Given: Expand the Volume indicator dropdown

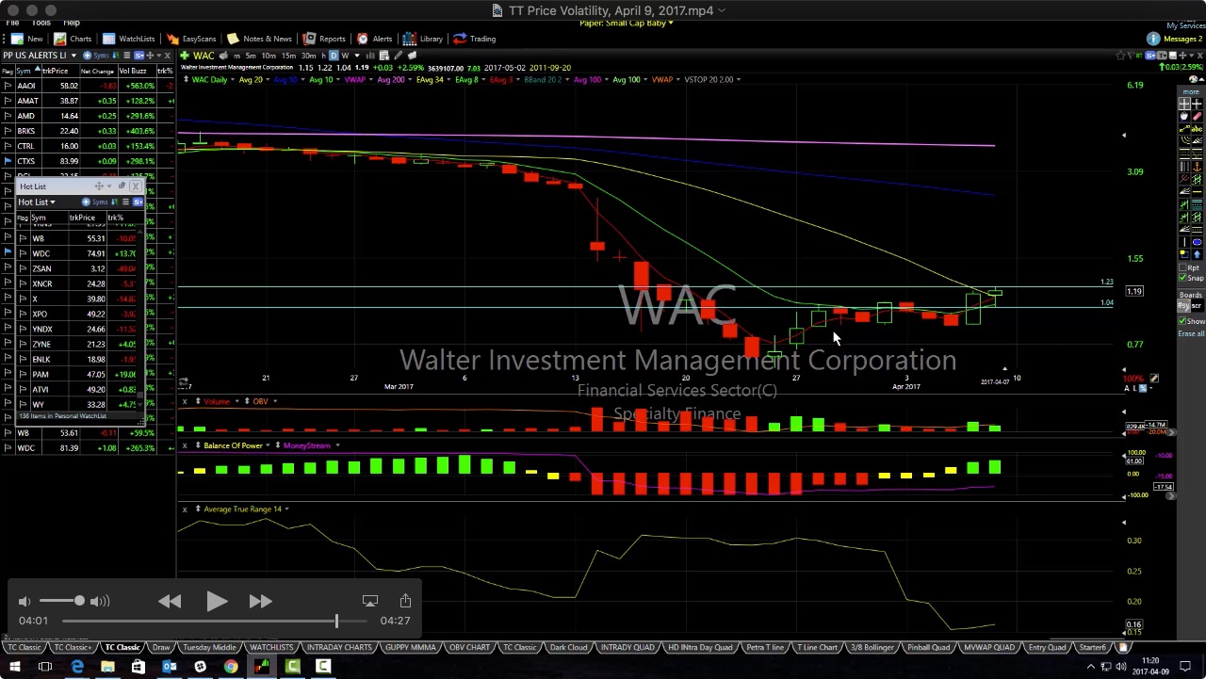Looking at the screenshot, I should pyautogui.click(x=236, y=402).
